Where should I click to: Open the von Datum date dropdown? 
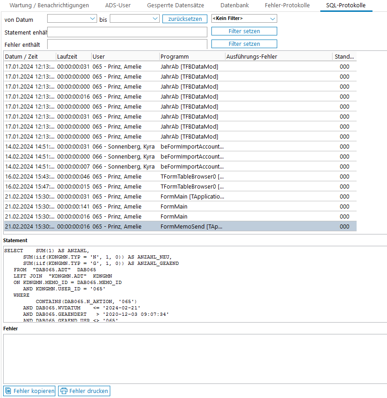(93, 19)
